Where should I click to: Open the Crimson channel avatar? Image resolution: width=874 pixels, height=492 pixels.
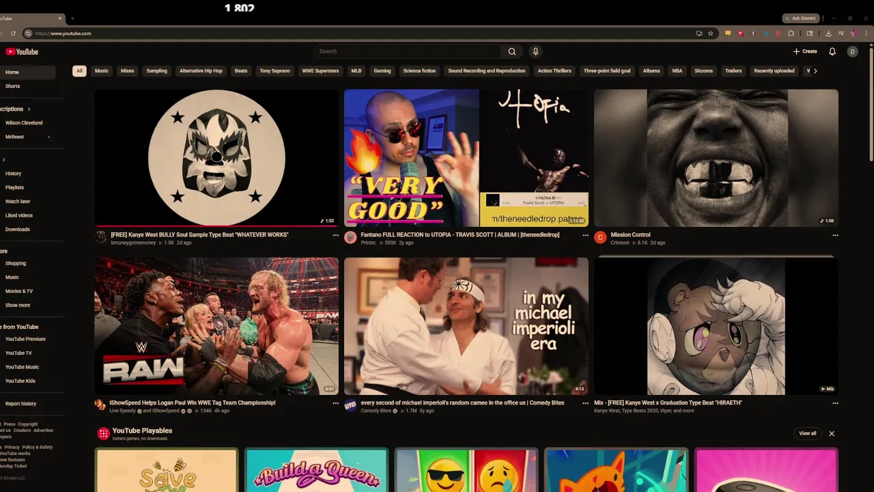click(600, 238)
